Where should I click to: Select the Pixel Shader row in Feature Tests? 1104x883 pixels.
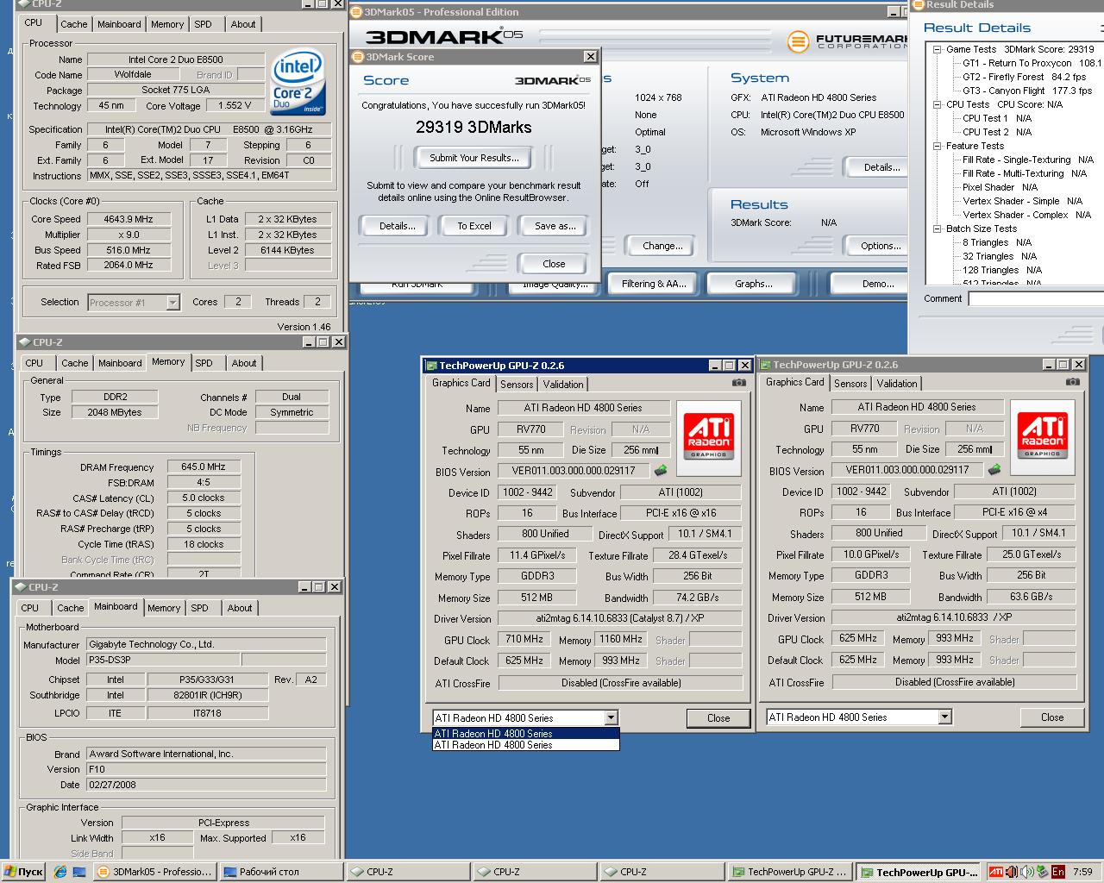pyautogui.click(x=1000, y=187)
